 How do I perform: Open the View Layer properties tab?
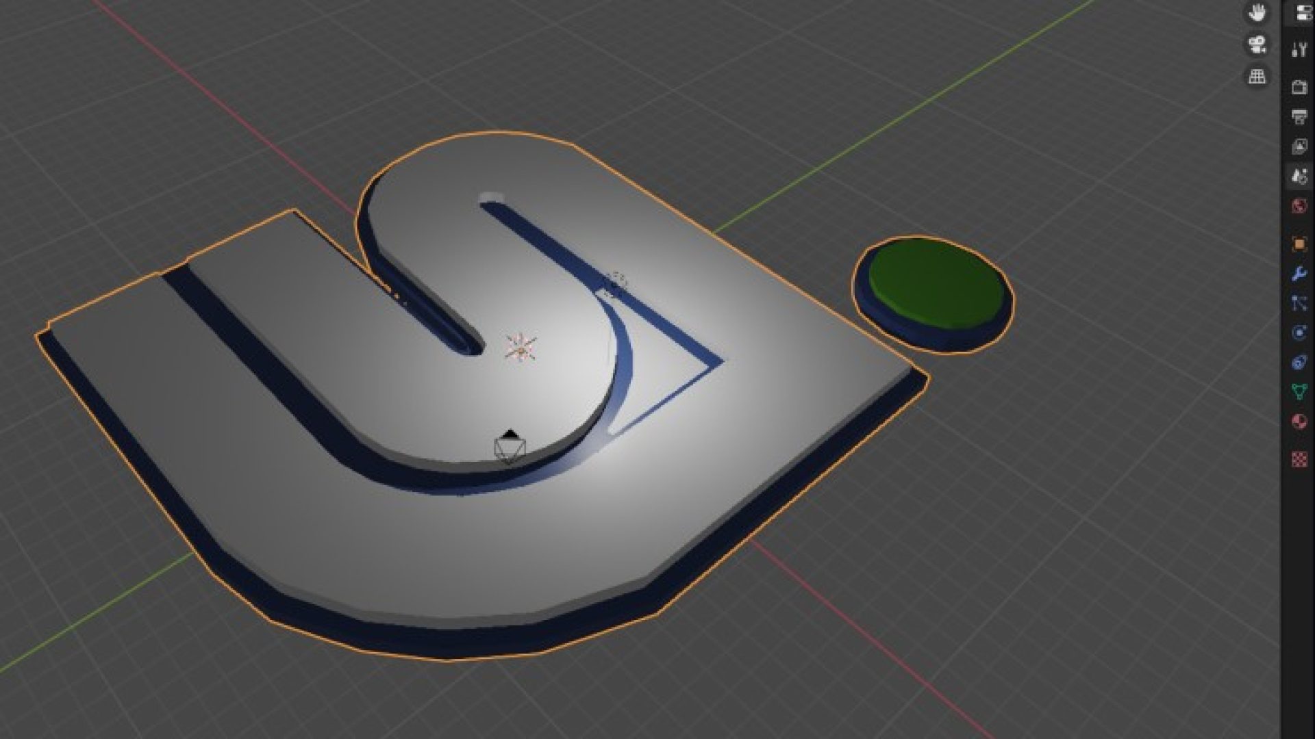pyautogui.click(x=1299, y=146)
